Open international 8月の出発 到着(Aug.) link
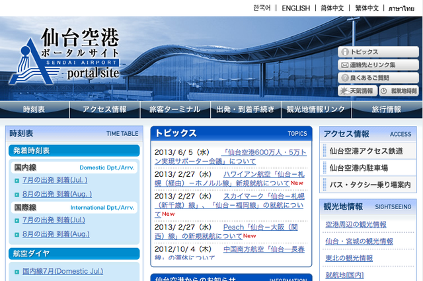 coord(56,234)
